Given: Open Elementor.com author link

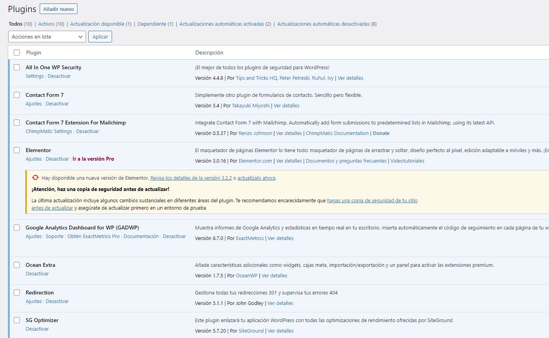Looking at the screenshot, I should [x=255, y=161].
